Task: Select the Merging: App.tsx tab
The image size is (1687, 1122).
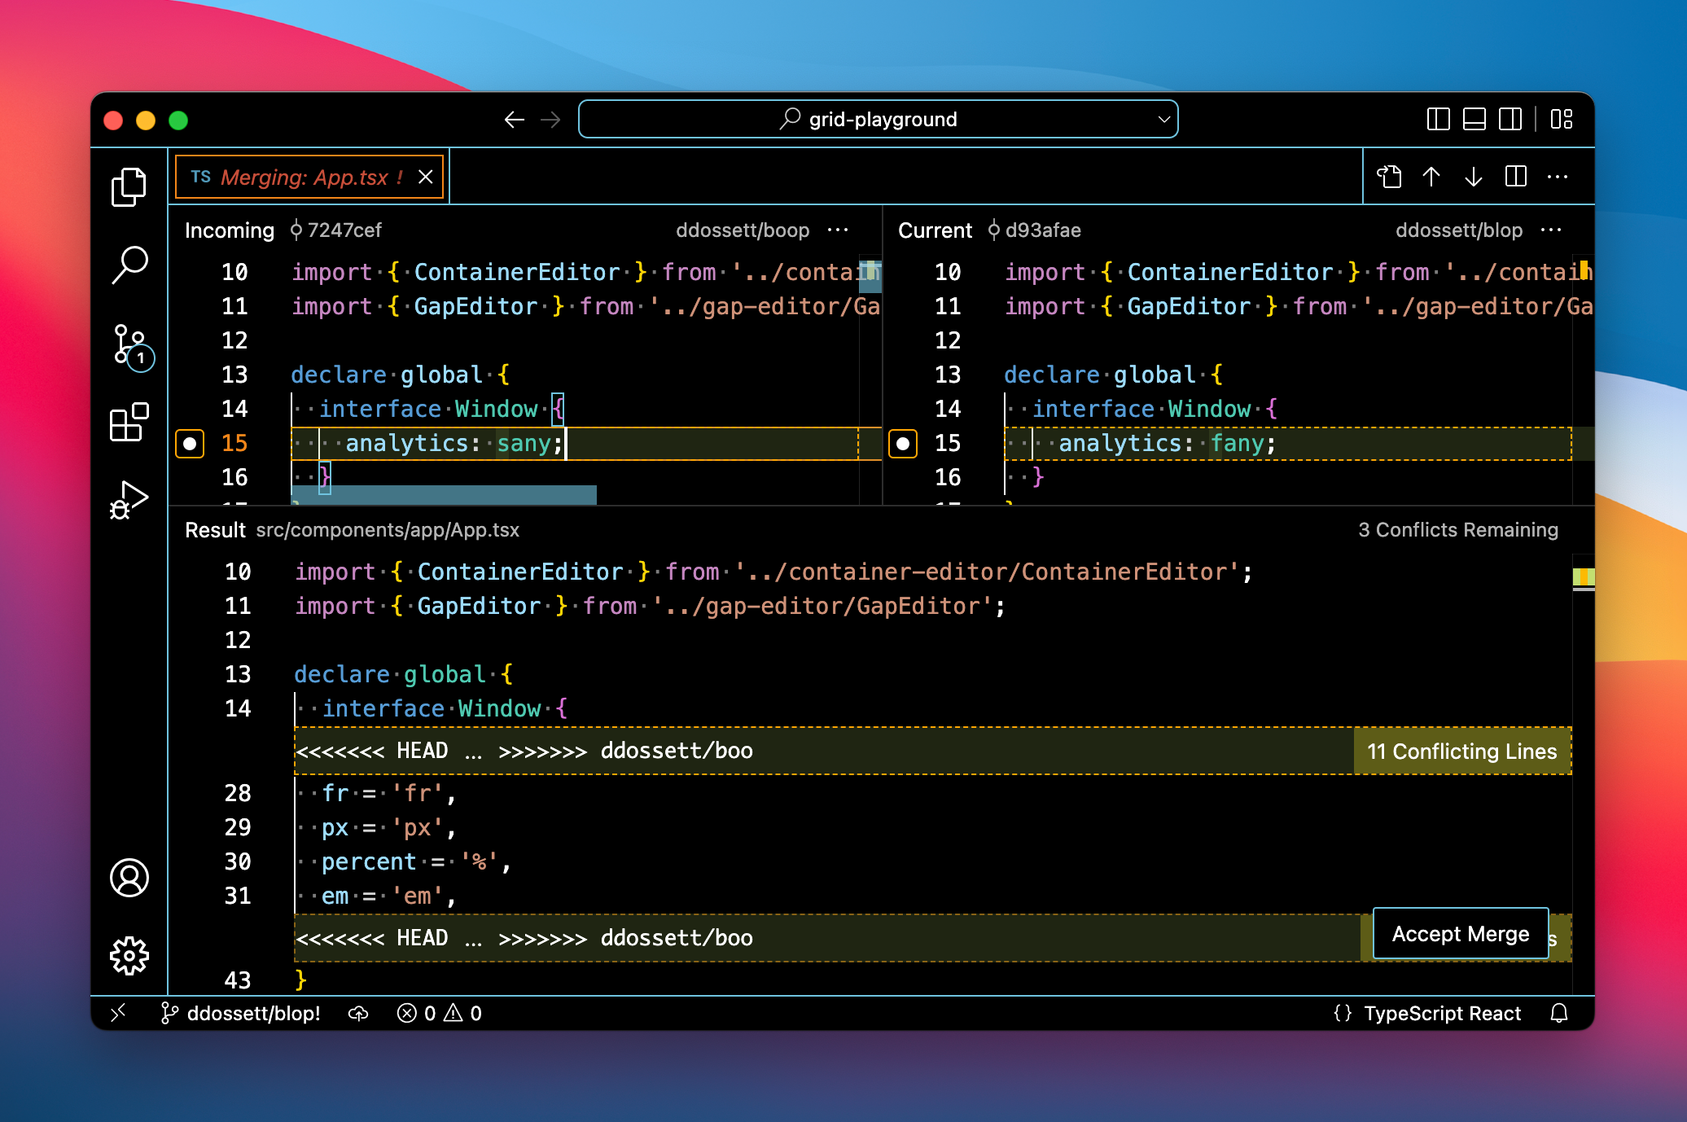Action: 309,177
